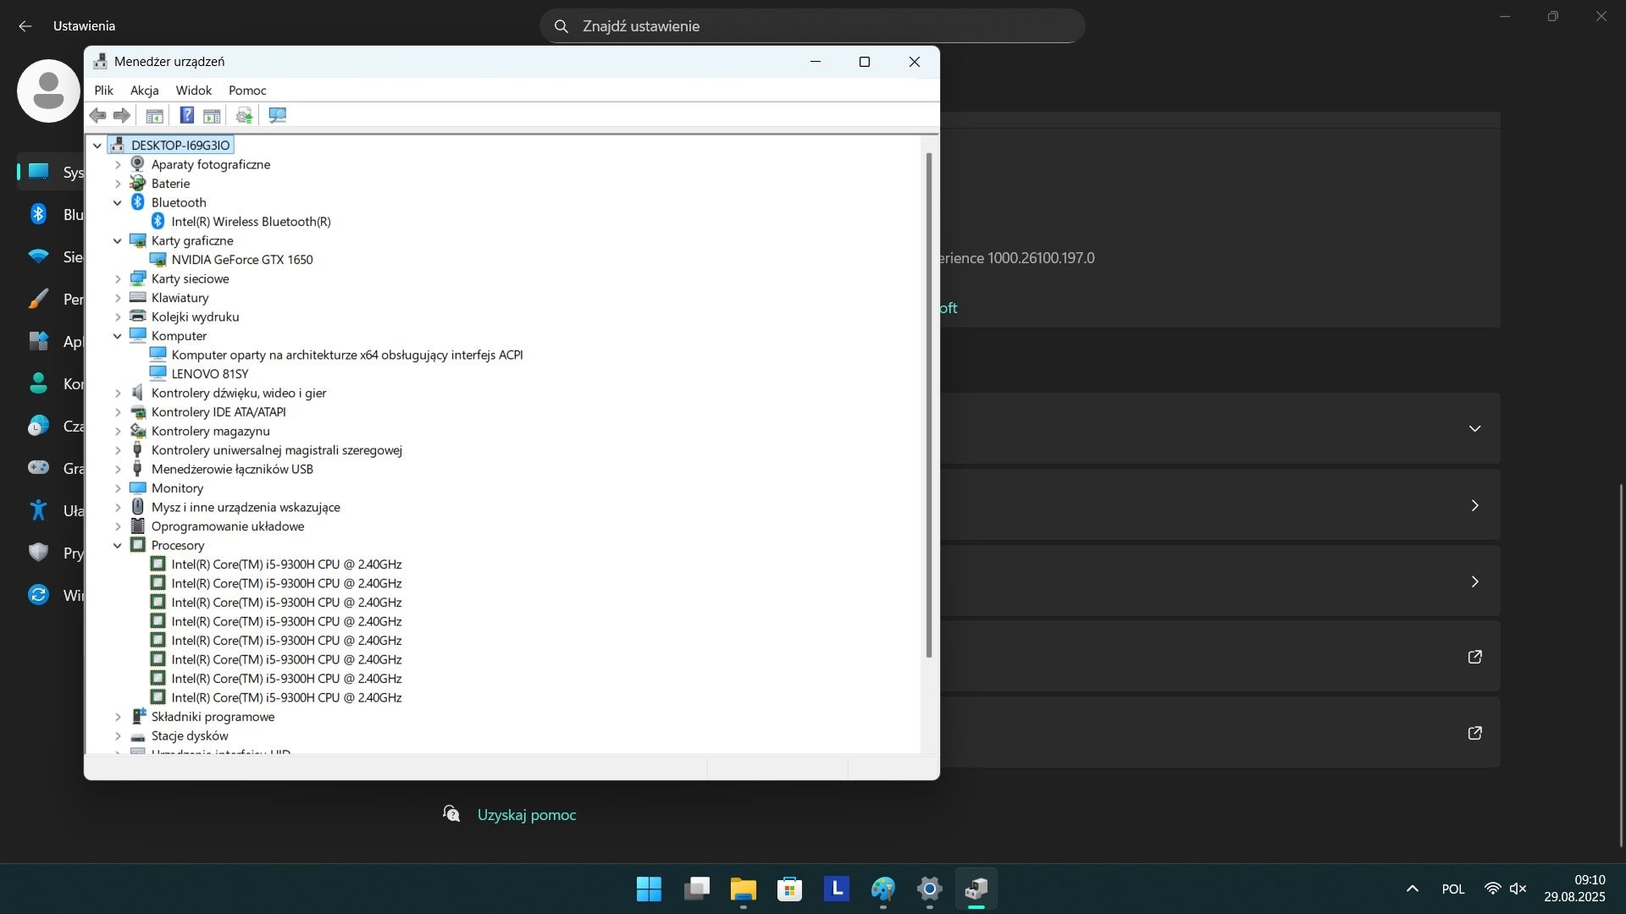Collapse the Procesory category
Image resolution: width=1626 pixels, height=914 pixels.
tap(118, 545)
